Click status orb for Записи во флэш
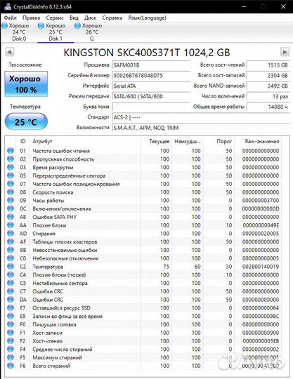Image resolution: width=293 pixels, height=379 pixels. 11,316
